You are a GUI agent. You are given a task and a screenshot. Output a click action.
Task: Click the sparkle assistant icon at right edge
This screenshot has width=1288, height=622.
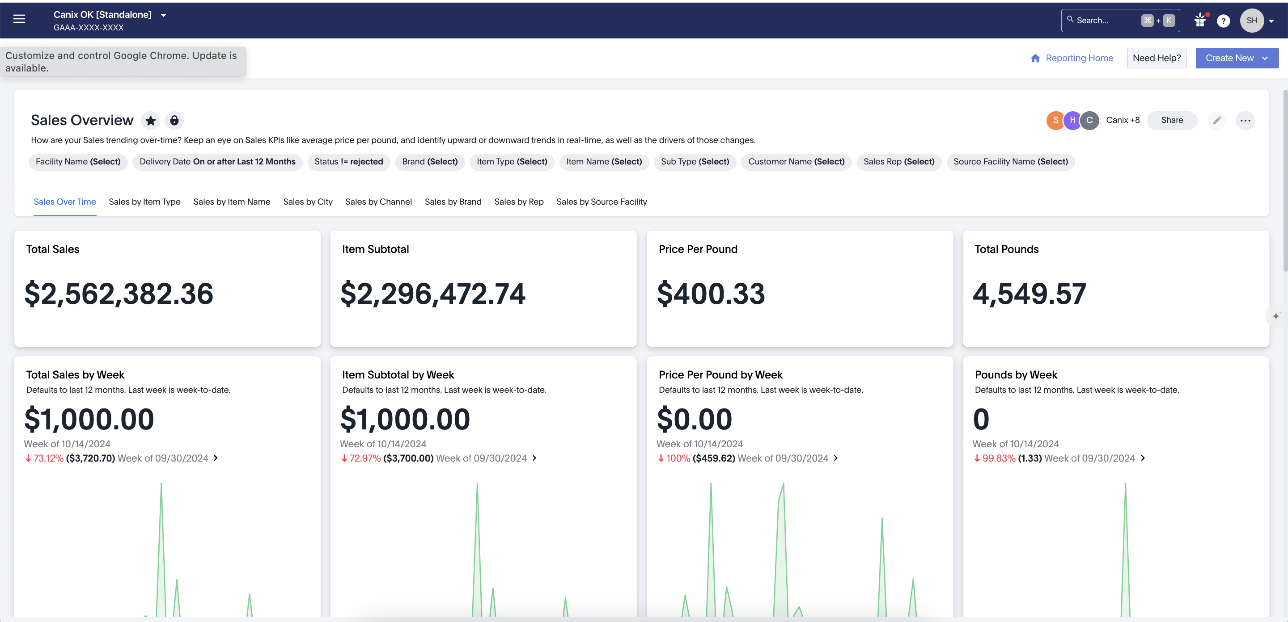pos(1276,316)
